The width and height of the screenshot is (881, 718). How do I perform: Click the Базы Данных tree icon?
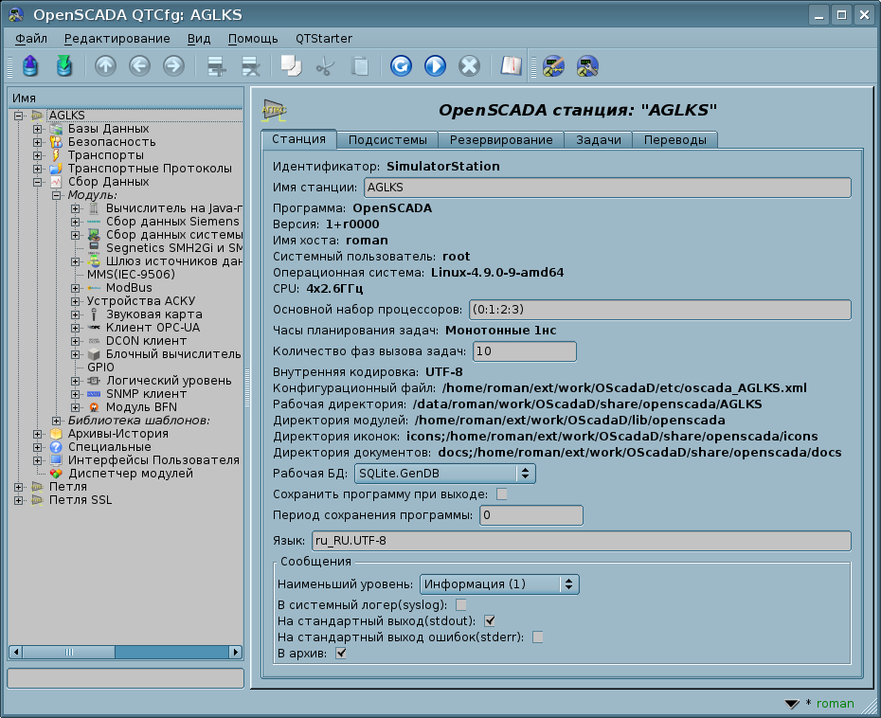(55, 129)
